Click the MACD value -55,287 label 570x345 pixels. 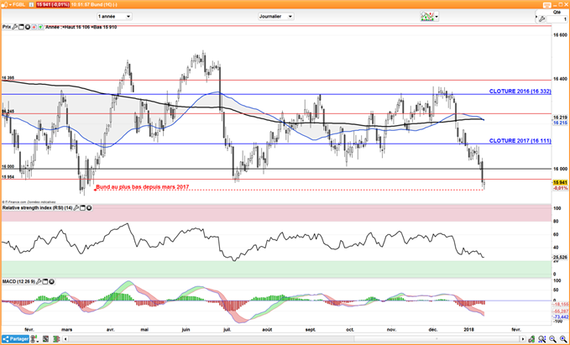(x=561, y=311)
